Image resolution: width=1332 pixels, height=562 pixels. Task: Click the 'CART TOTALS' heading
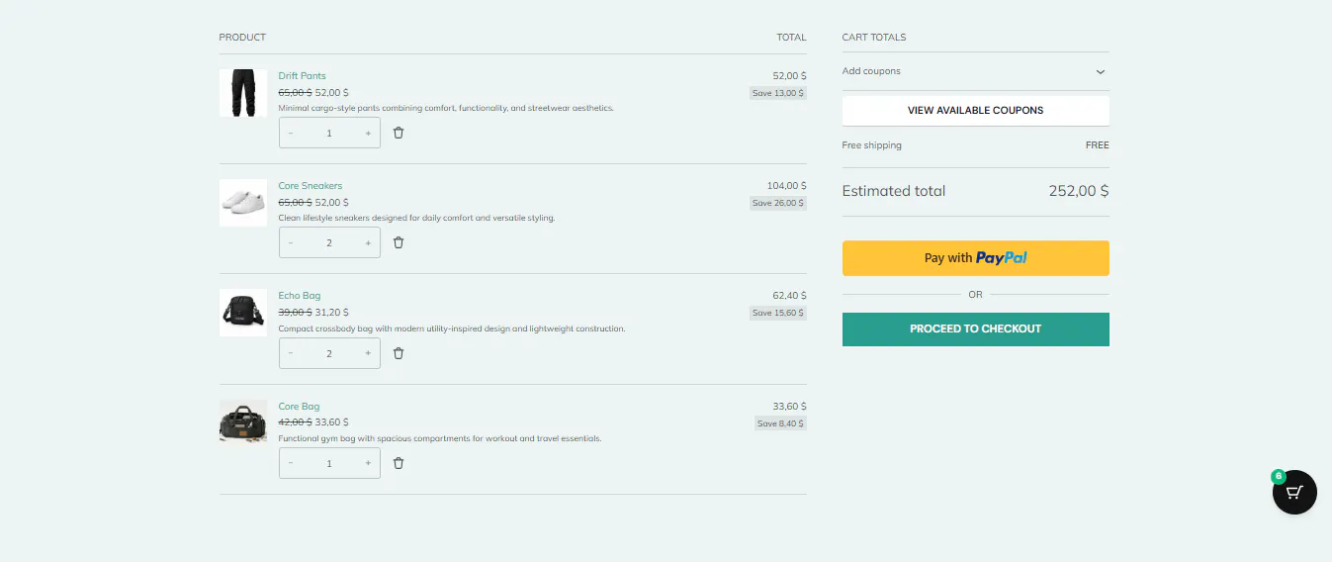click(874, 38)
